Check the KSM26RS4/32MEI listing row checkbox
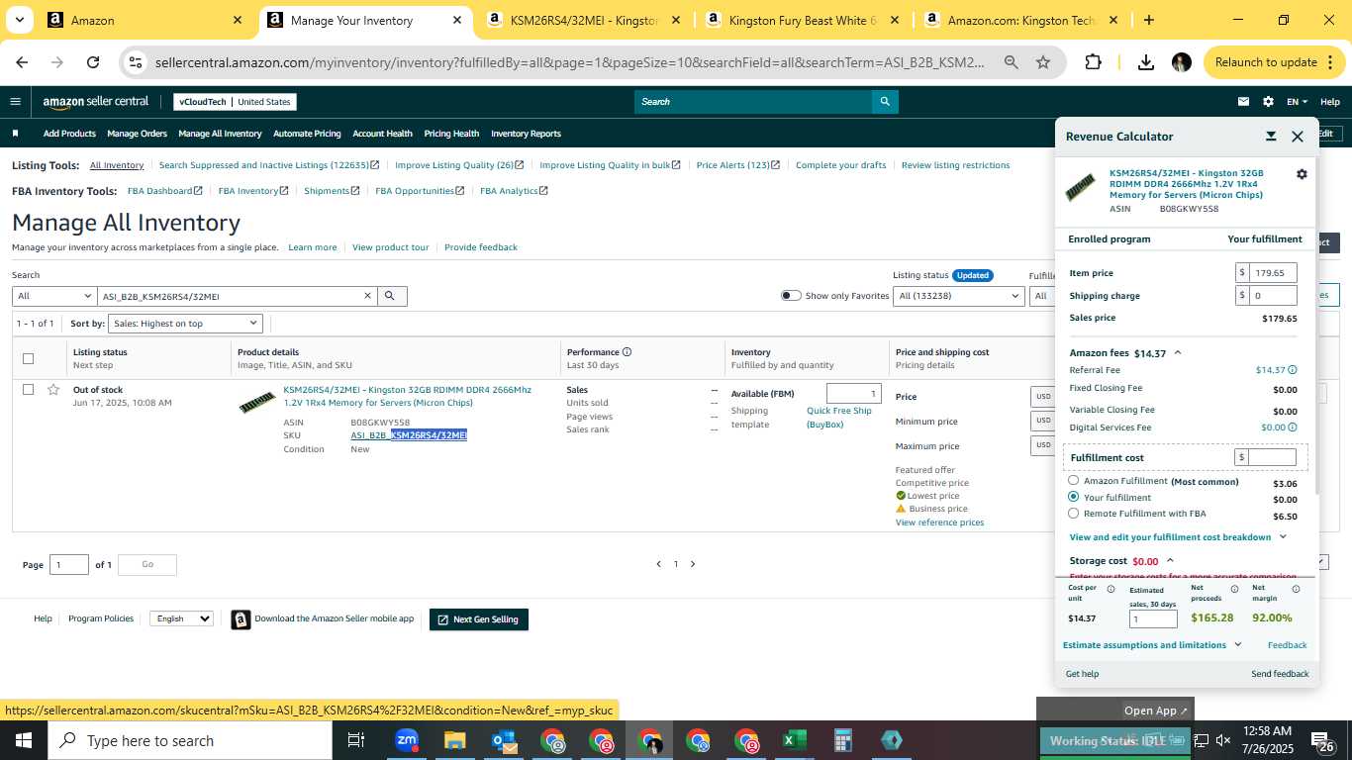 coord(28,389)
